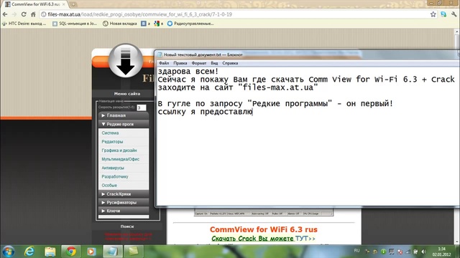Expand the Главная site menu section
This screenshot has height=258, width=460.
point(124,115)
